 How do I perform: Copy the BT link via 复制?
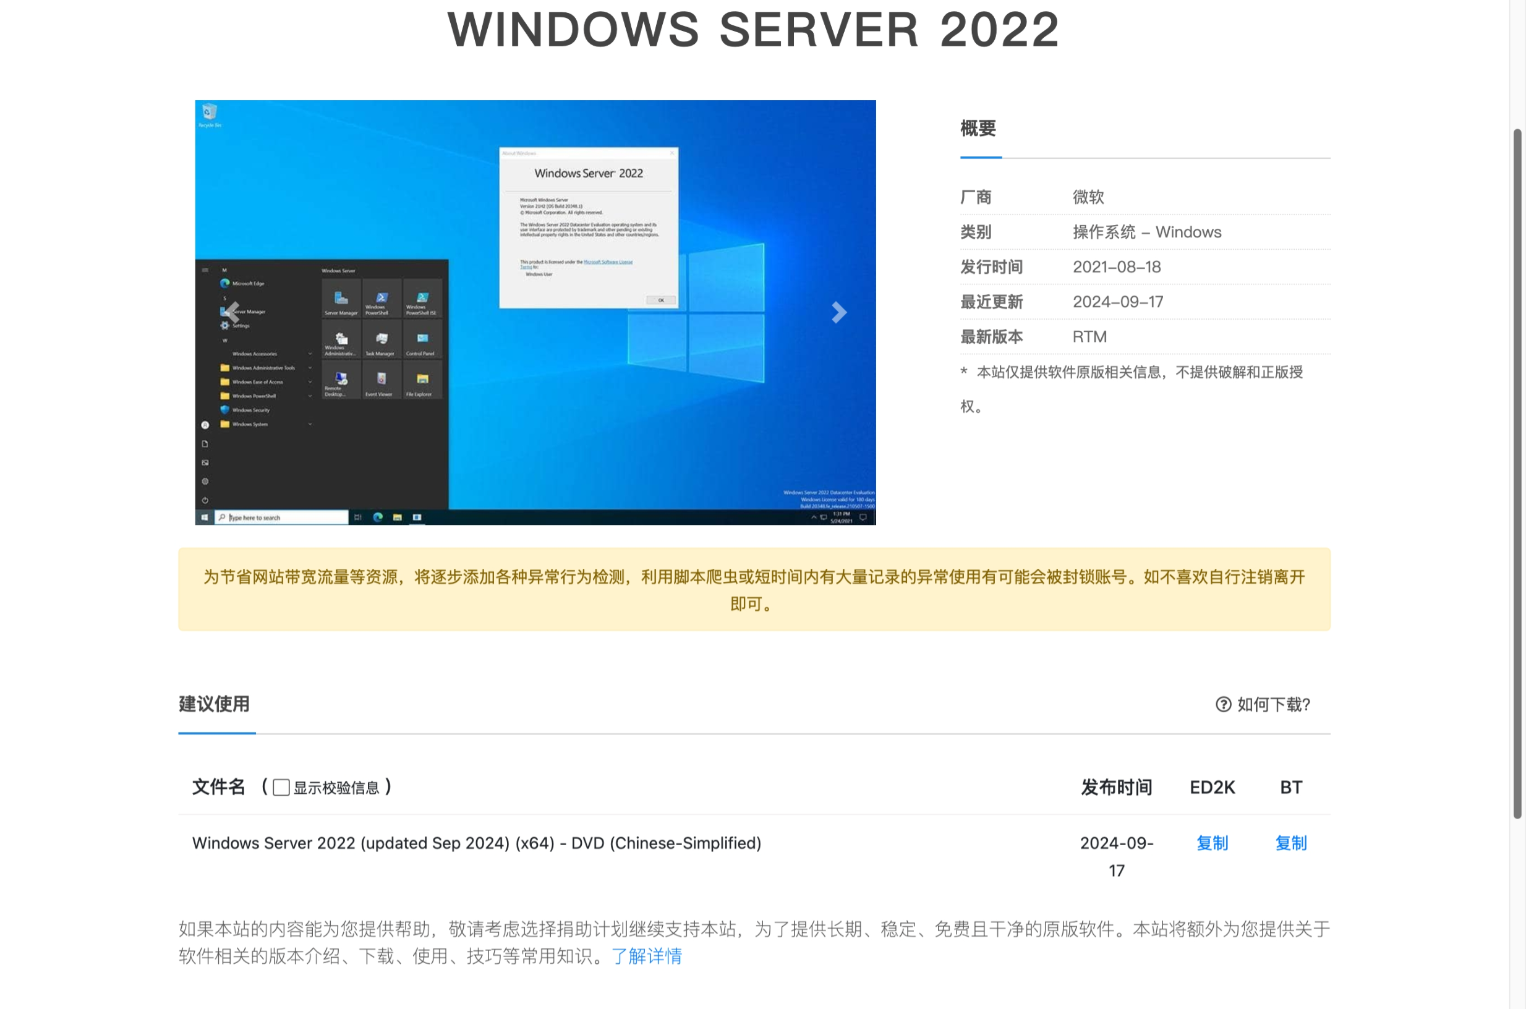pyautogui.click(x=1290, y=843)
